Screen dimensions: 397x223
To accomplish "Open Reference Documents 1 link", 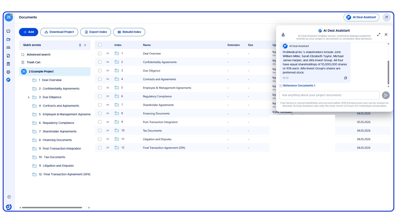I will pos(299,85).
